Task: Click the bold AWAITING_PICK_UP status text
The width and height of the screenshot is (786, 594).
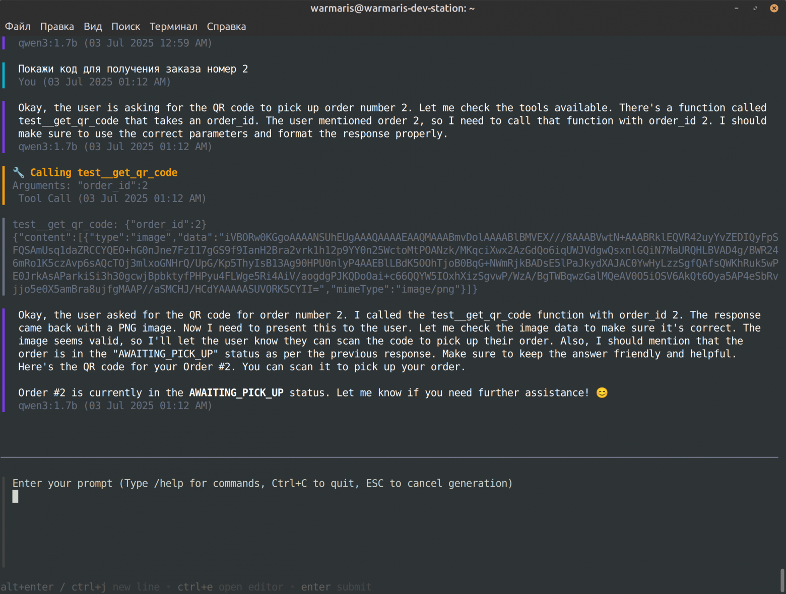Action: pos(236,393)
